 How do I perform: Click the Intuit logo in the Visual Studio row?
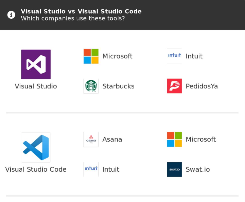(x=174, y=56)
